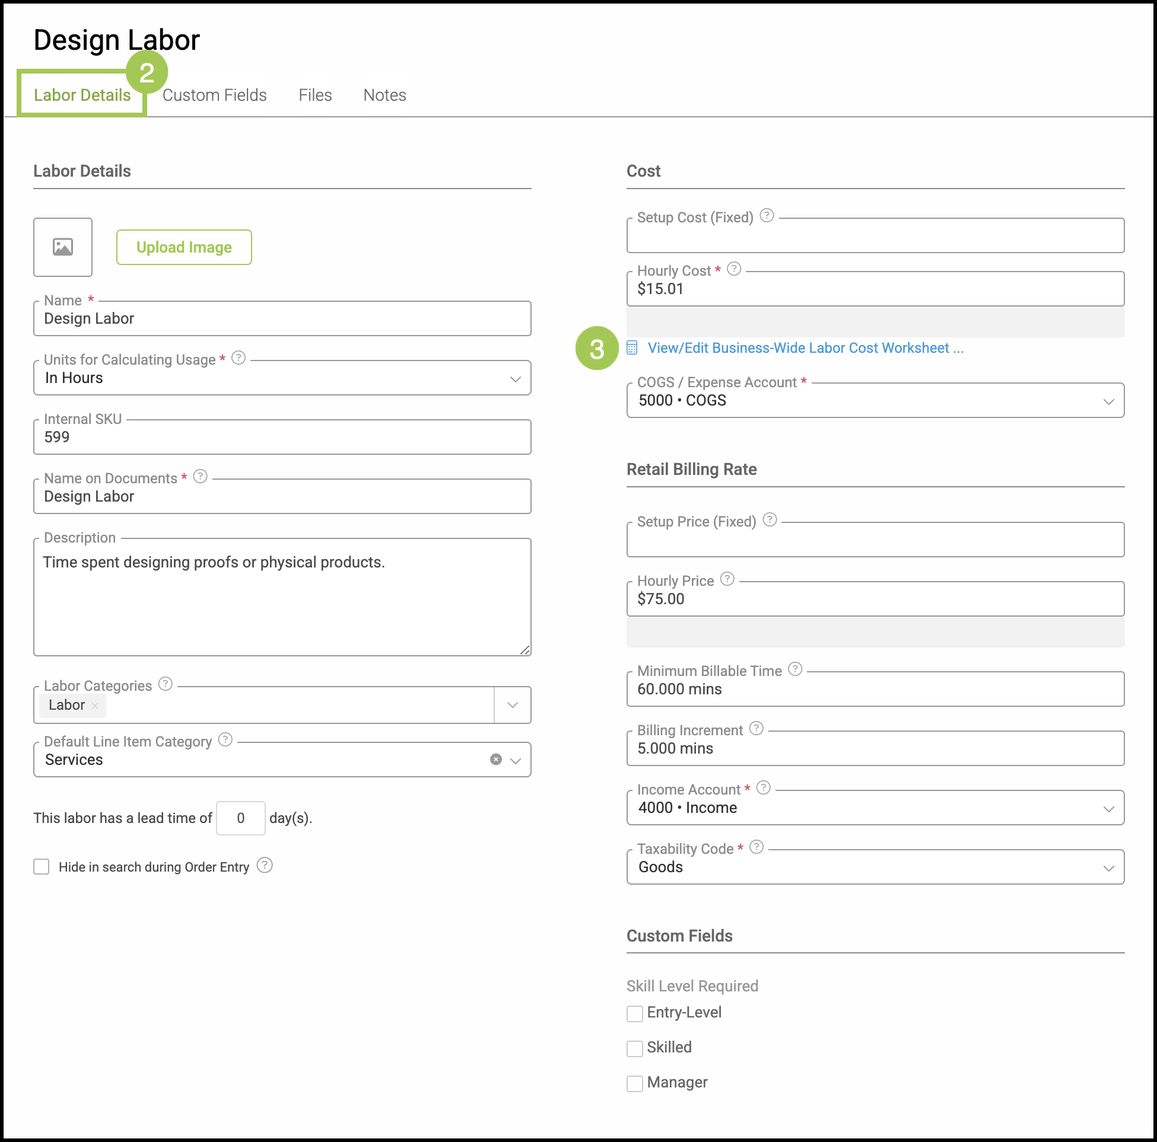Click help icon beside Hourly Cost
The image size is (1157, 1142).
click(x=733, y=269)
